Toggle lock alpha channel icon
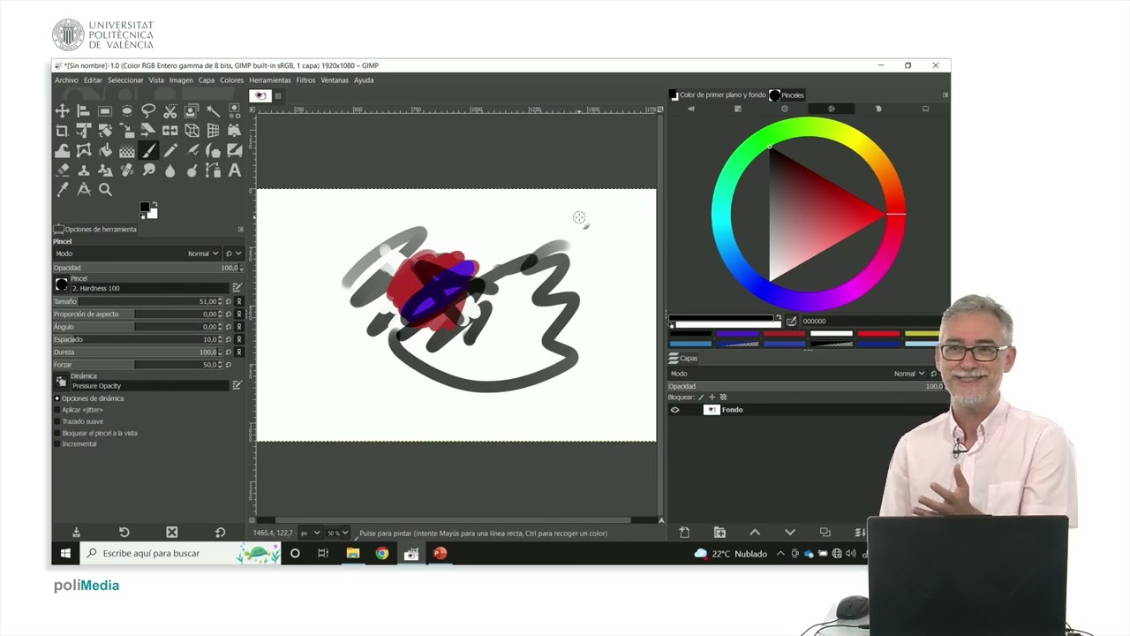The width and height of the screenshot is (1130, 636). click(723, 397)
